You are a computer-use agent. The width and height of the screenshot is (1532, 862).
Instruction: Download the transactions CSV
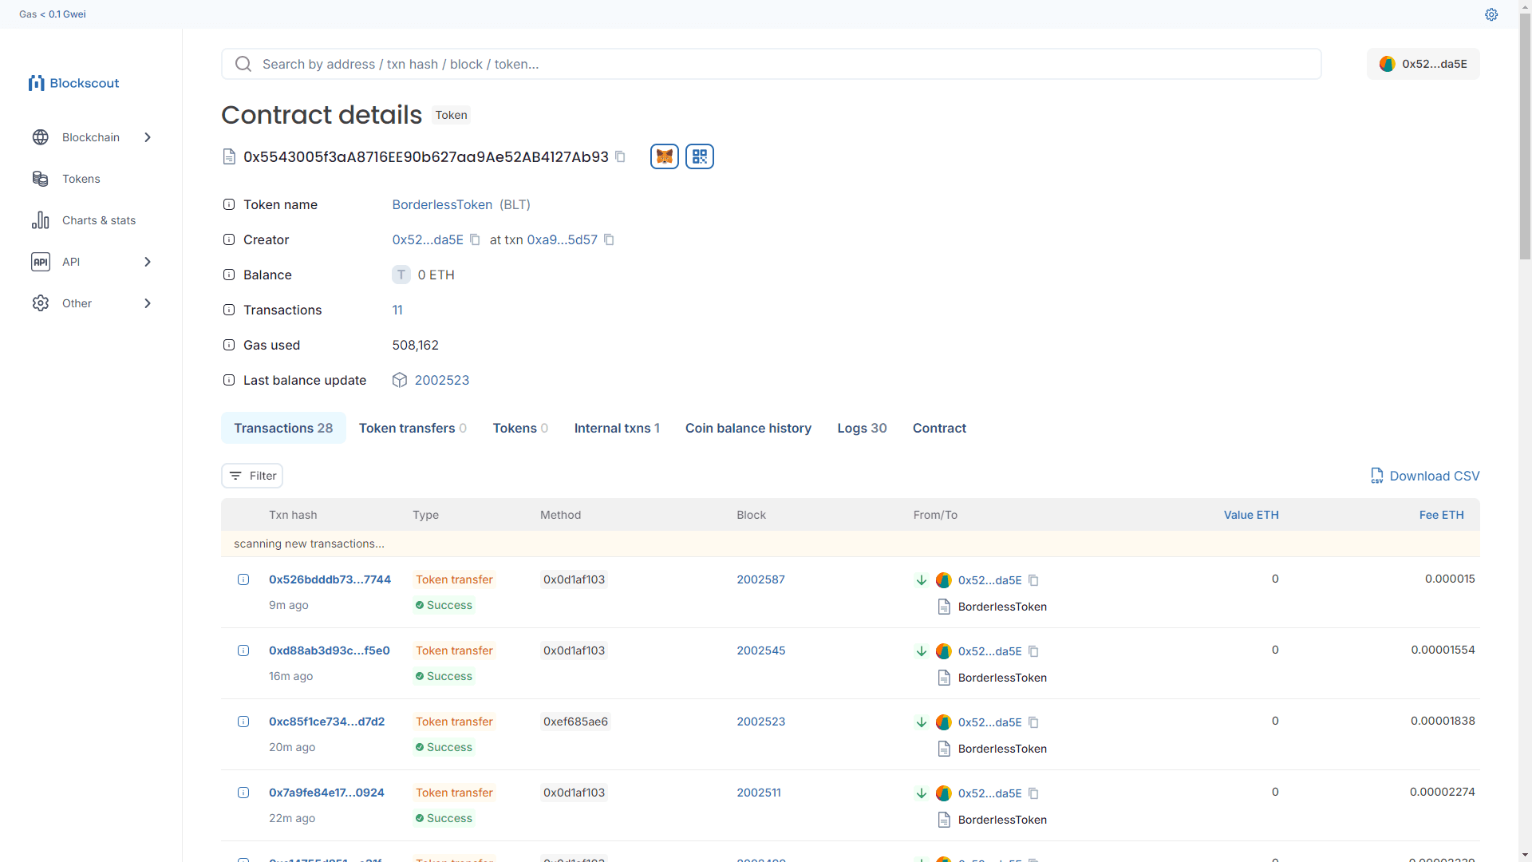(1425, 476)
